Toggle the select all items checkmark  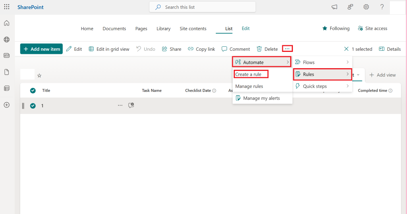(x=33, y=91)
